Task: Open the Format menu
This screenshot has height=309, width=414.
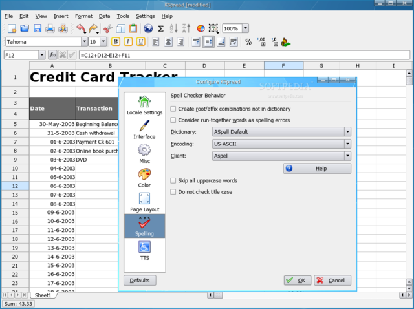Action: (83, 16)
